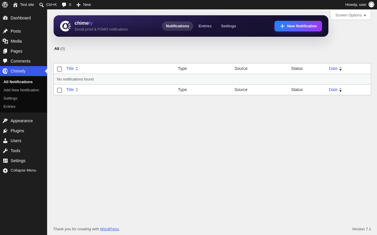The width and height of the screenshot is (377, 235).
Task: Sort by the Title column header arrows
Action: coord(77,68)
